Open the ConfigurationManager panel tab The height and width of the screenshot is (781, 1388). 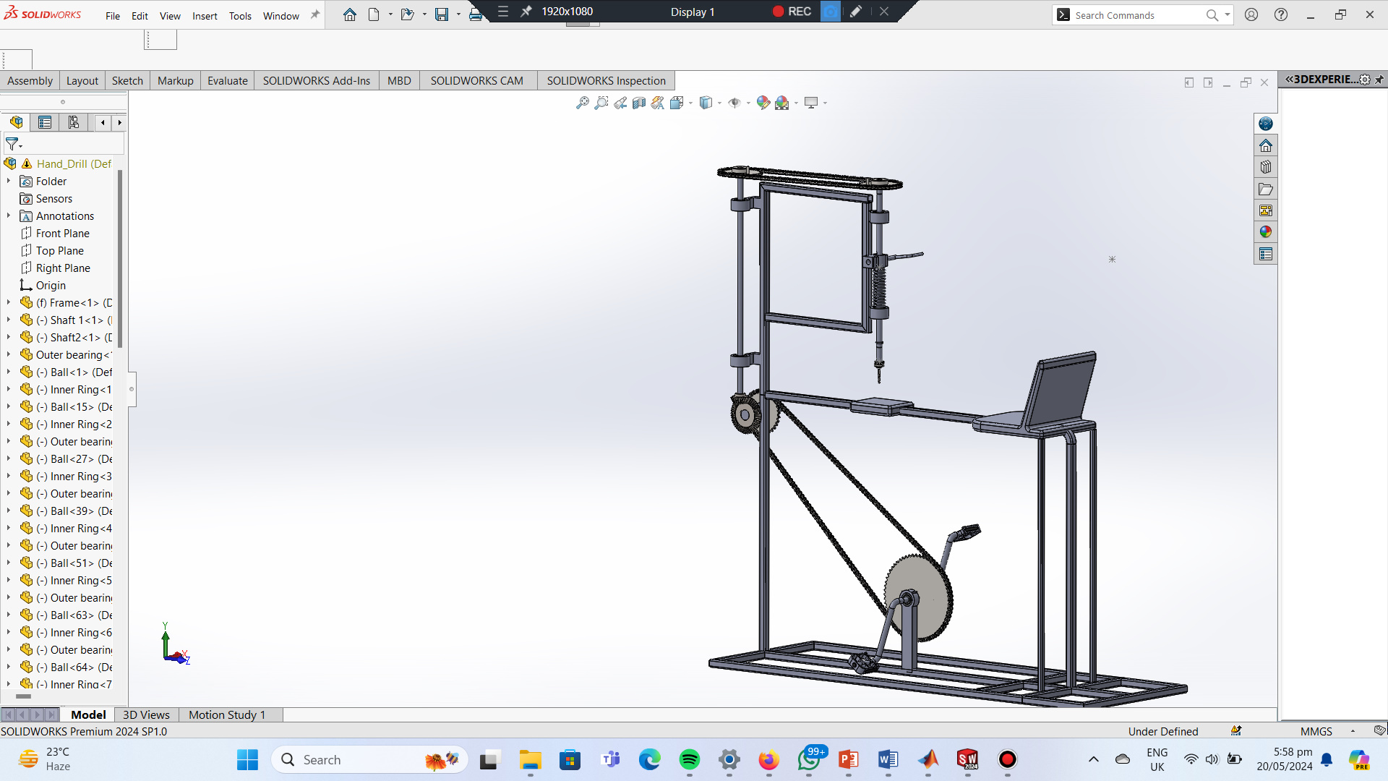coord(74,122)
